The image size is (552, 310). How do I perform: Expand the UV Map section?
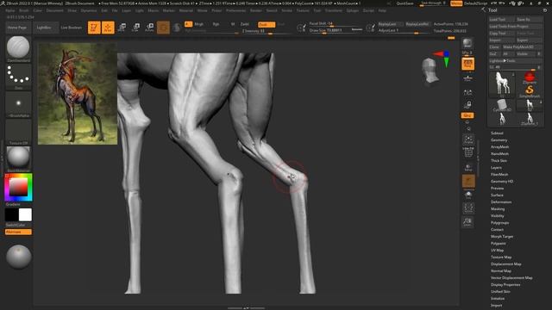click(x=498, y=251)
